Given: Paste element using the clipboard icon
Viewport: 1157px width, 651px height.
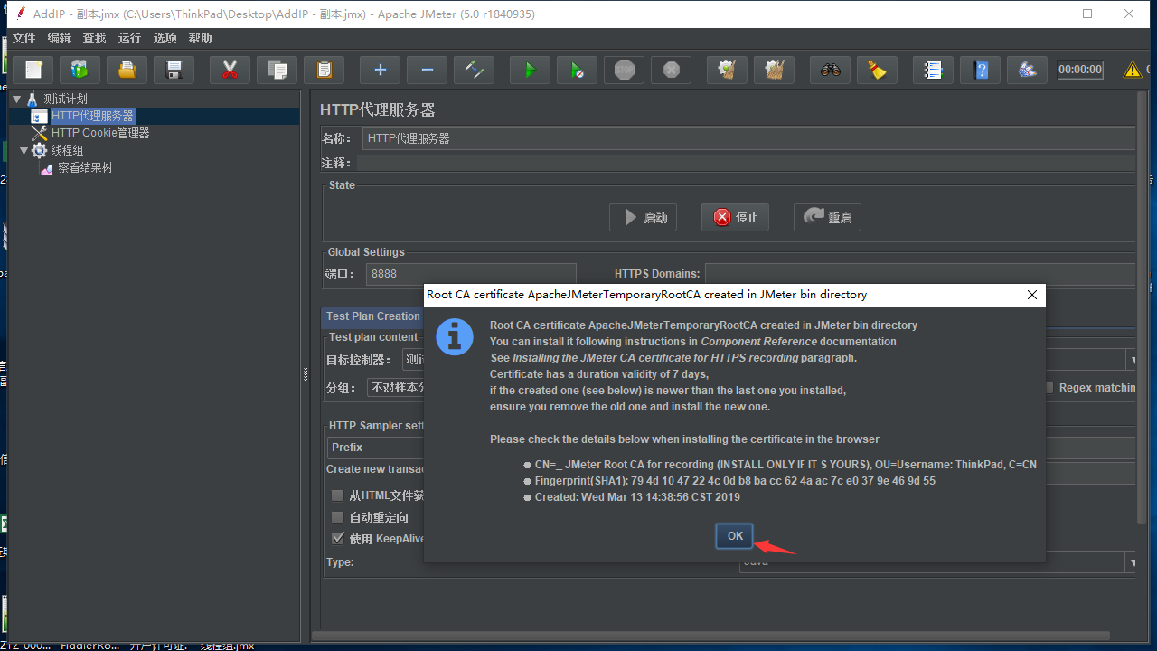Looking at the screenshot, I should [324, 70].
